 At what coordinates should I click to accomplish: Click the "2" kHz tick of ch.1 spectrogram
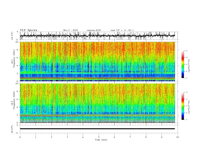(x=17, y=73)
